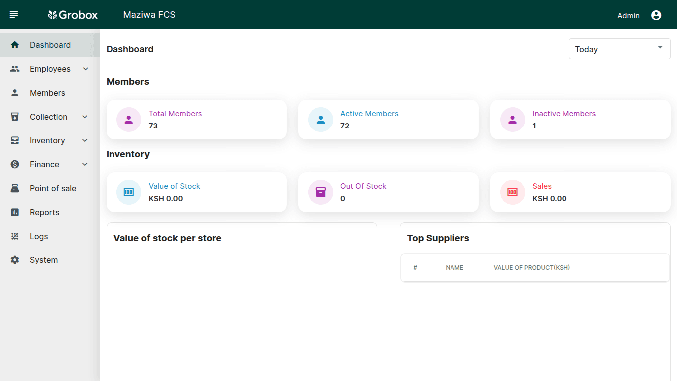
Task: Click the Admin profile avatar icon
Action: [x=656, y=15]
